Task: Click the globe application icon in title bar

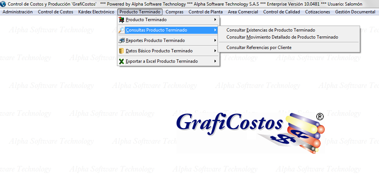Action: (x=4, y=4)
